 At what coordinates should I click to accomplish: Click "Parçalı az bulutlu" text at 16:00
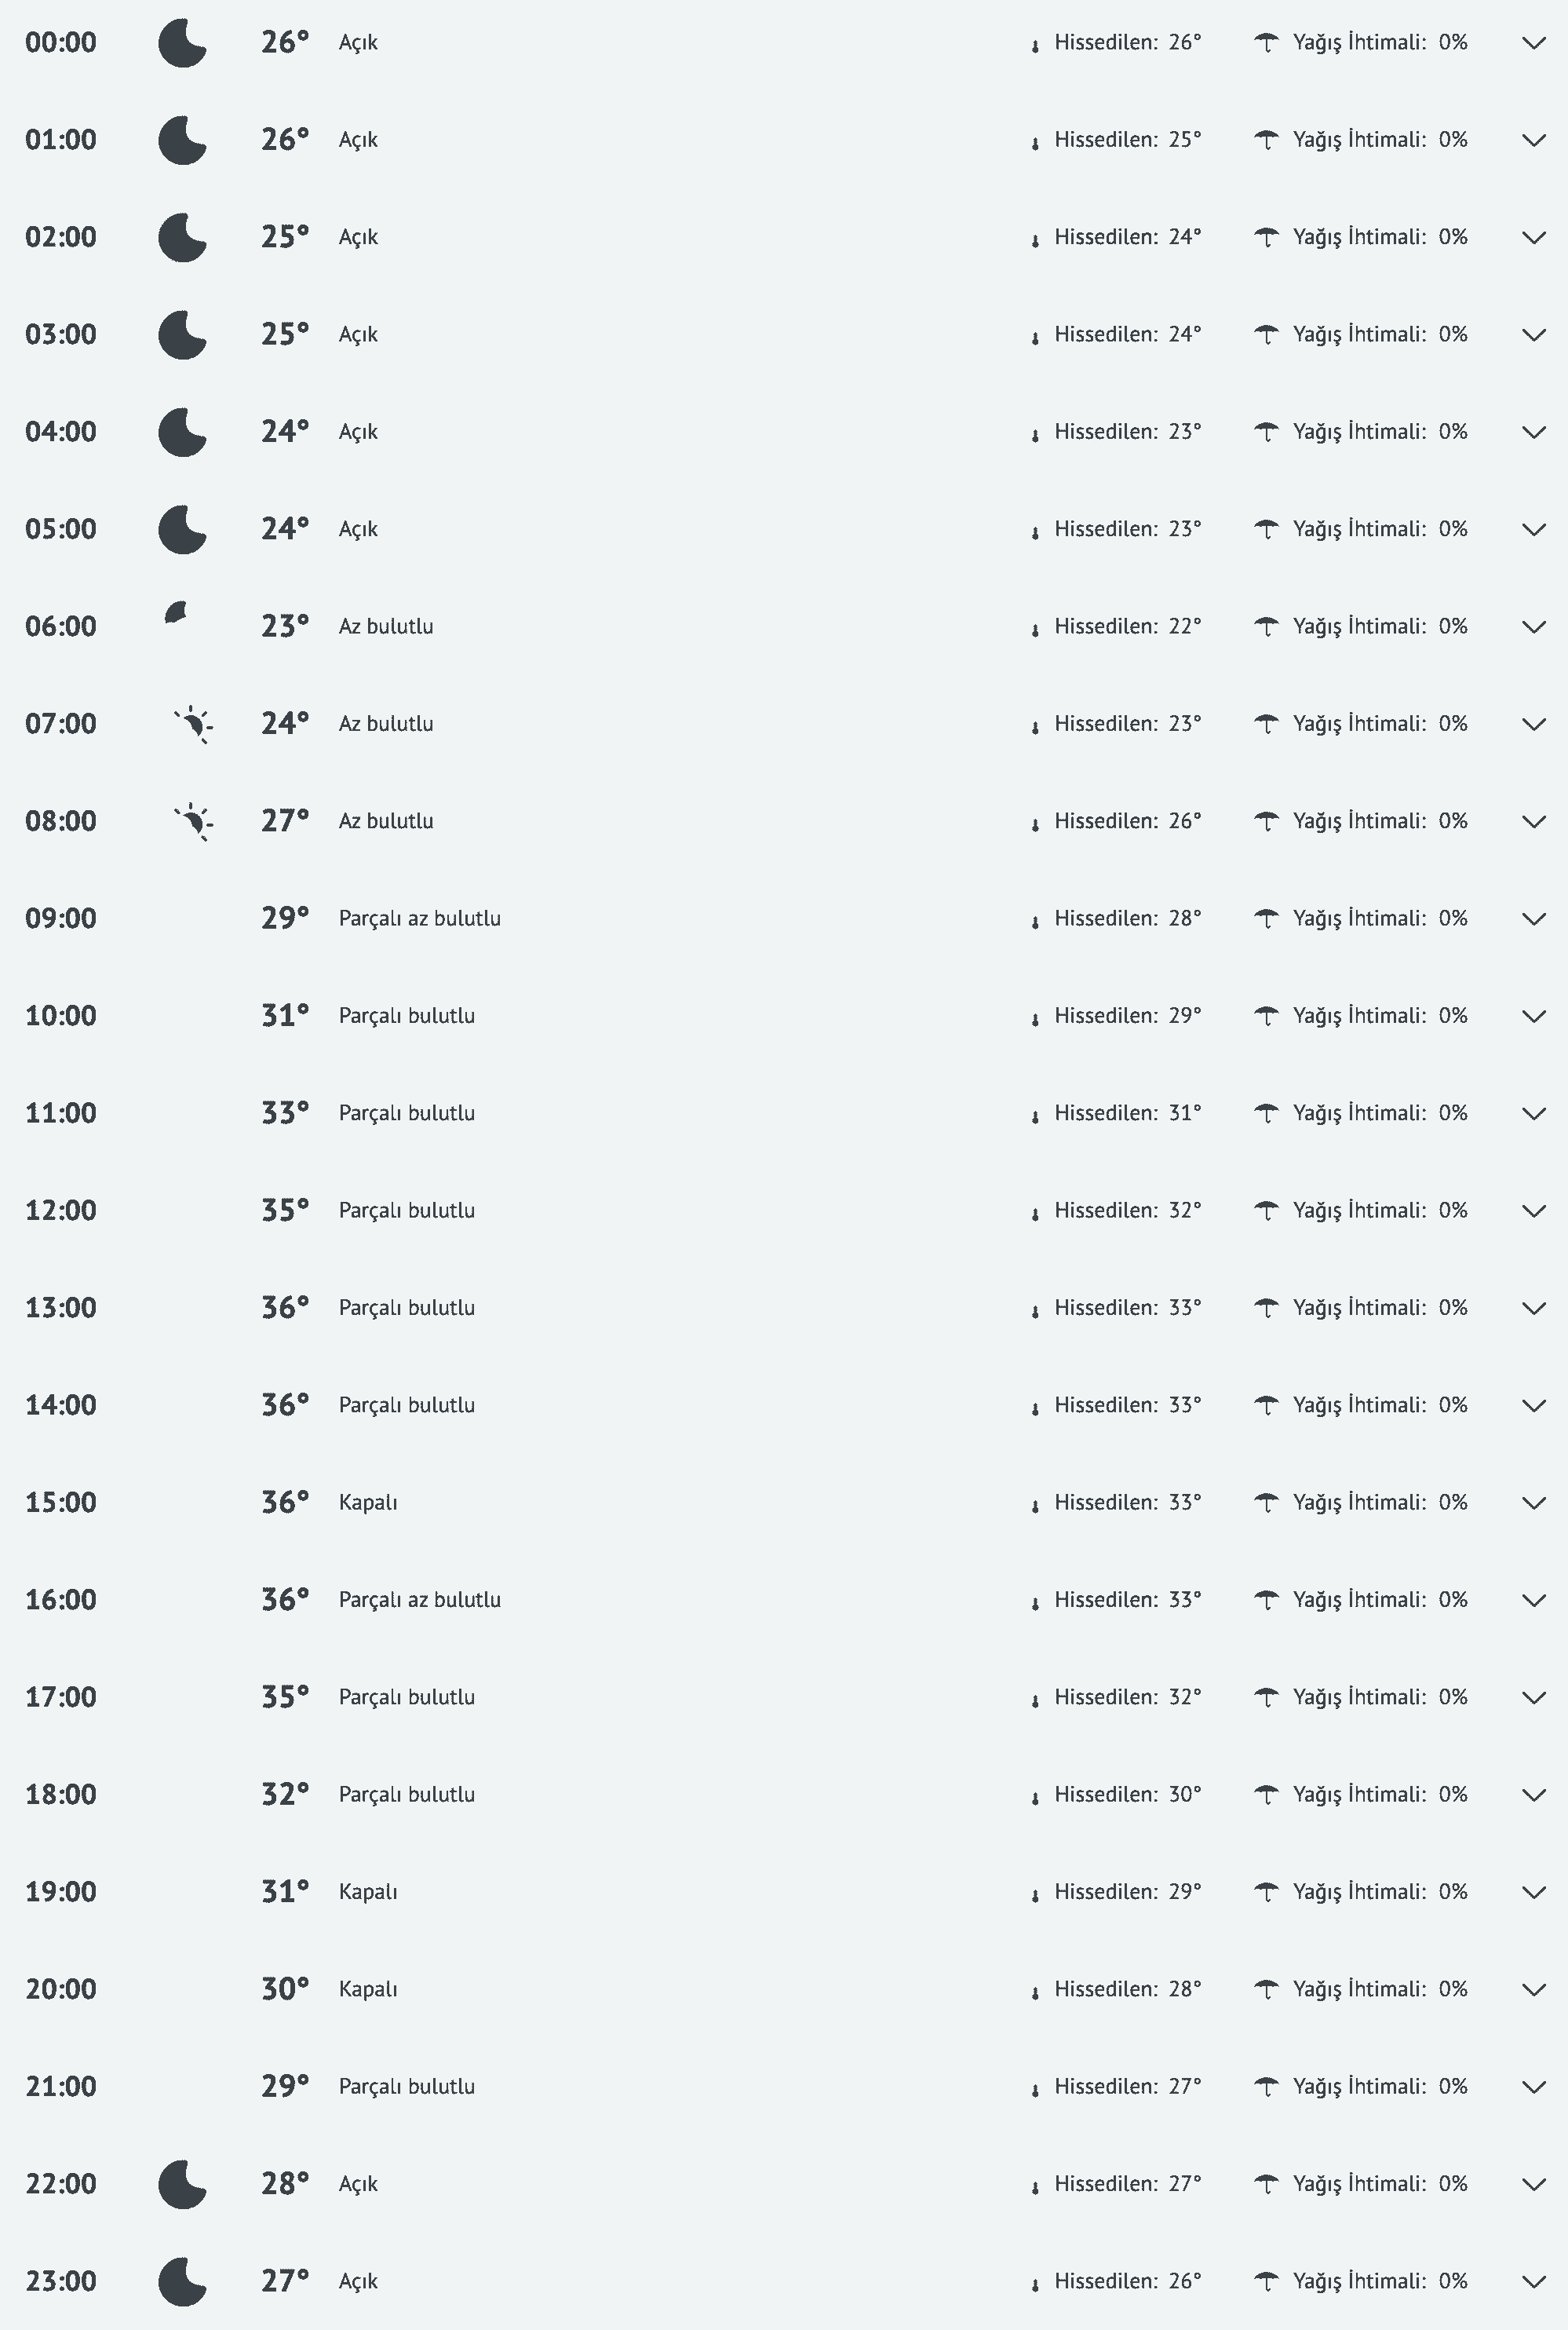420,1600
